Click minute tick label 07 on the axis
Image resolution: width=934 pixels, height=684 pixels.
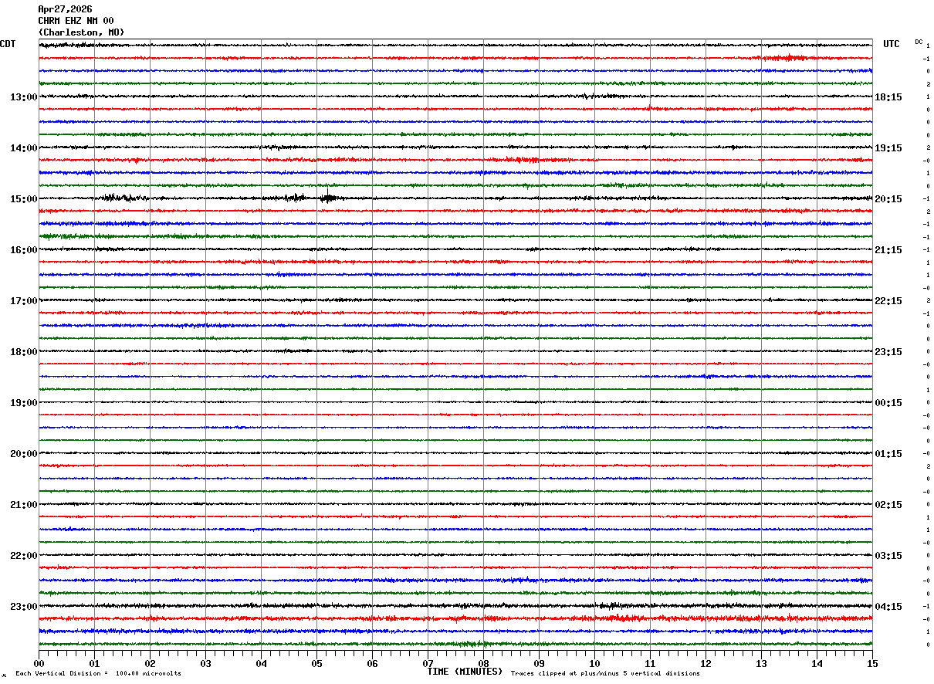(428, 663)
